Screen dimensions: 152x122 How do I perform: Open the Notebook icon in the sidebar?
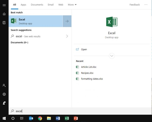point(4,23)
